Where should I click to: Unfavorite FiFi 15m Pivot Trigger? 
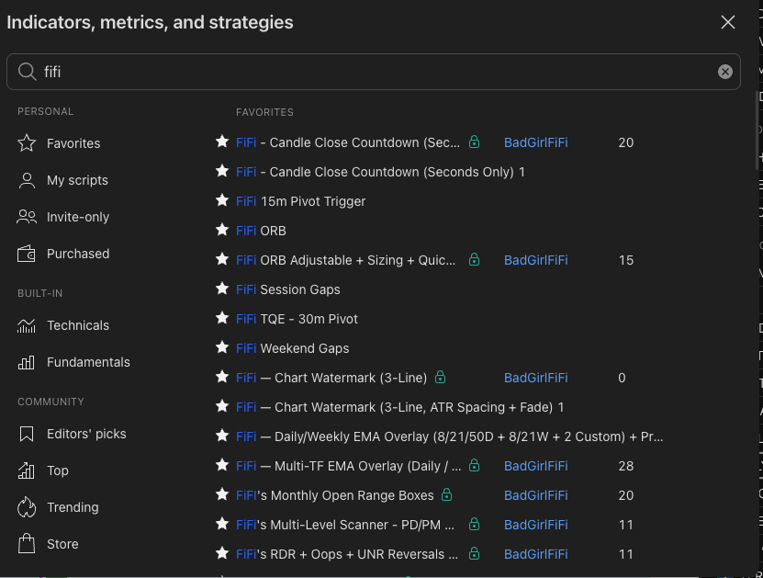pyautogui.click(x=222, y=200)
